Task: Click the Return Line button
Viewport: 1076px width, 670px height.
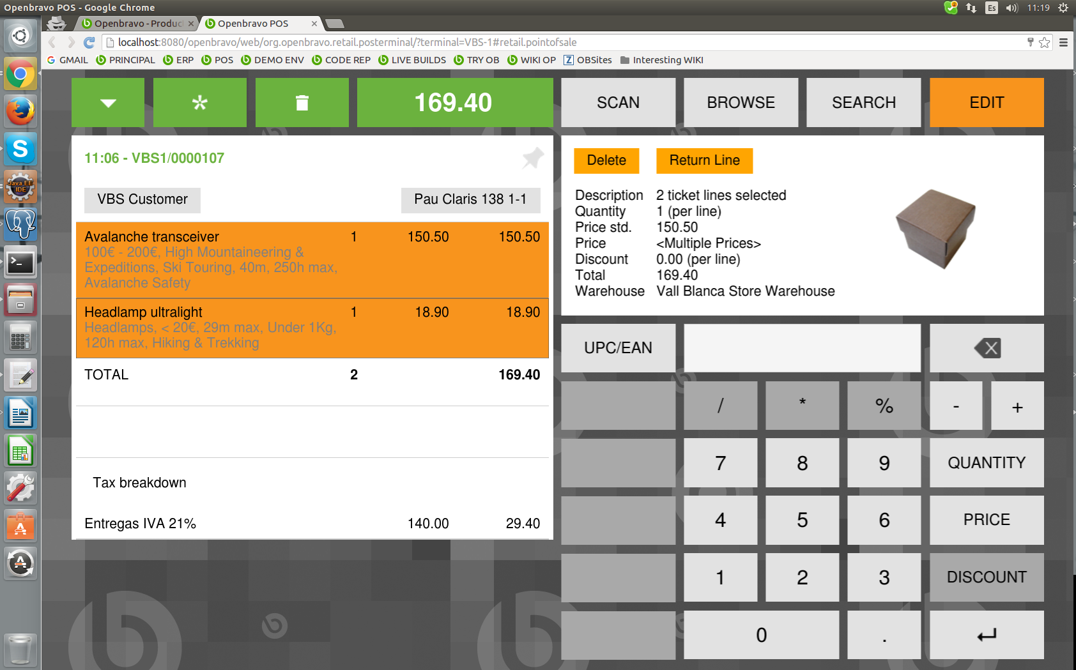Action: click(704, 160)
